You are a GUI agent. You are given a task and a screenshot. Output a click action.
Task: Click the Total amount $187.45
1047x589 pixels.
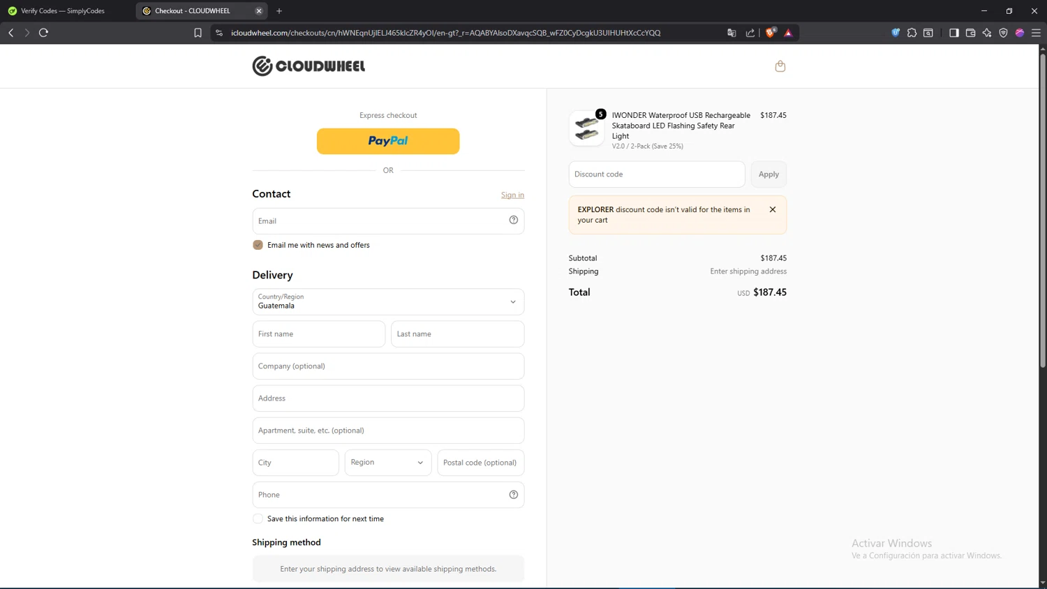click(x=770, y=292)
